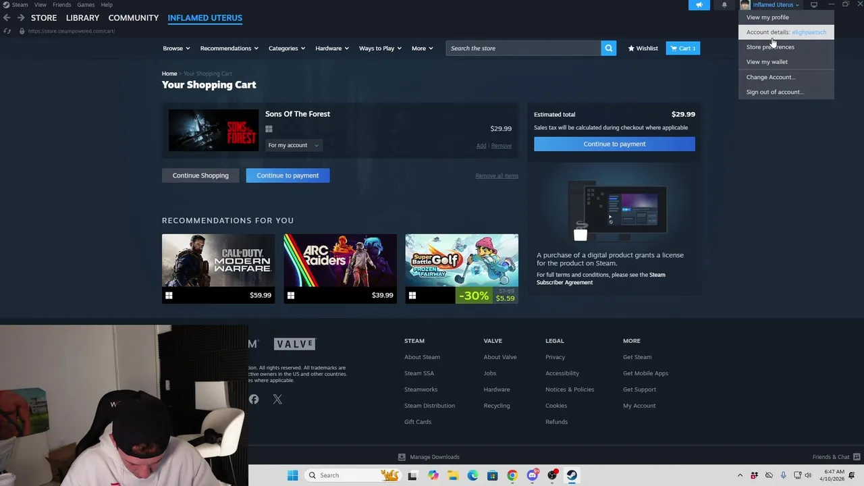Open Google Chrome from taskbar
The width and height of the screenshot is (864, 486).
coord(512,475)
